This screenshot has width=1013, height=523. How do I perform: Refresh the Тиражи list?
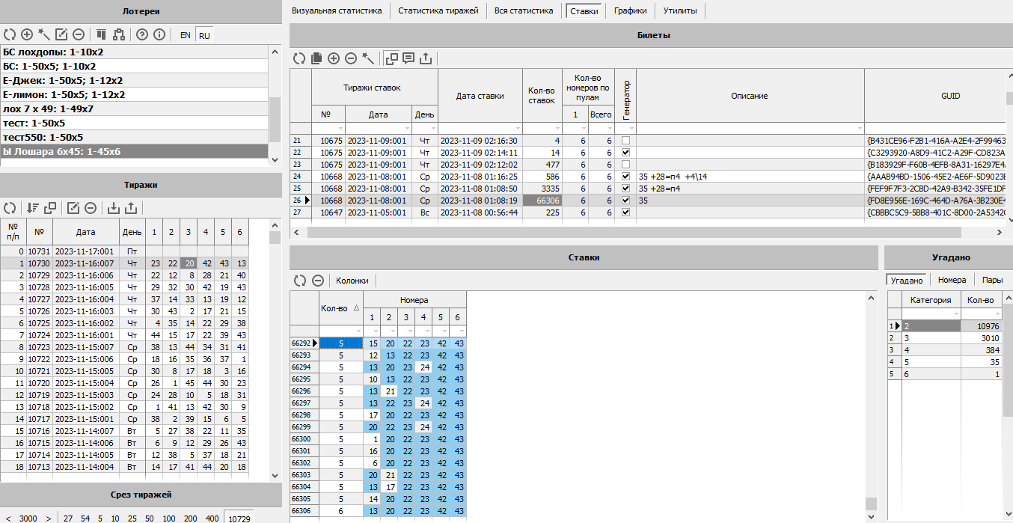pos(10,208)
